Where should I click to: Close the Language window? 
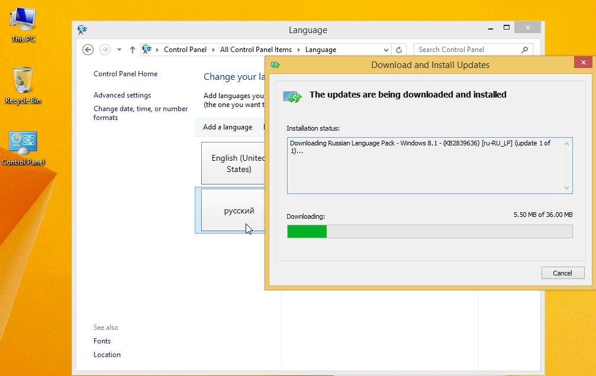click(x=527, y=27)
